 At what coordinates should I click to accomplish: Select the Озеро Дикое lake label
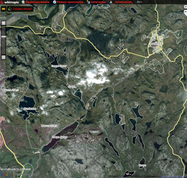coord(60,137)
